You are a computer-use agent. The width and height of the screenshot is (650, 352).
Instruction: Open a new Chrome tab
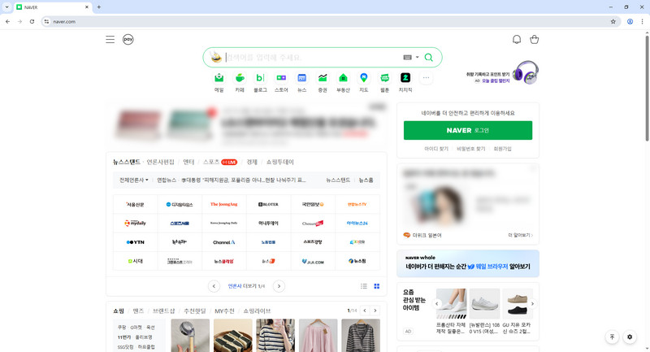pyautogui.click(x=98, y=7)
